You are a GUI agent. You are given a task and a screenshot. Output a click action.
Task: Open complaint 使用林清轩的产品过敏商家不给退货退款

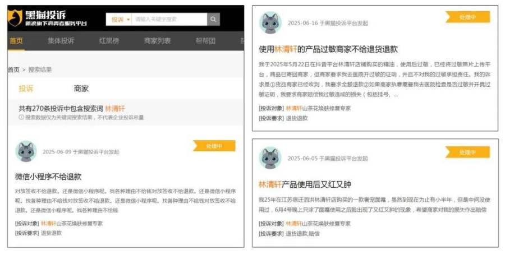click(x=328, y=49)
